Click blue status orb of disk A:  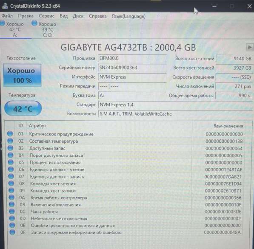[2, 23]
